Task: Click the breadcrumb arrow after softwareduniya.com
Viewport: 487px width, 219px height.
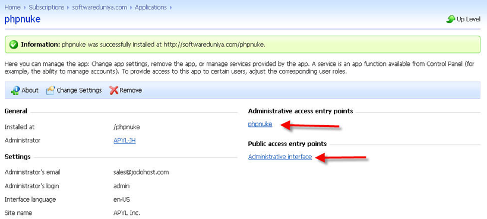Action: (x=131, y=8)
